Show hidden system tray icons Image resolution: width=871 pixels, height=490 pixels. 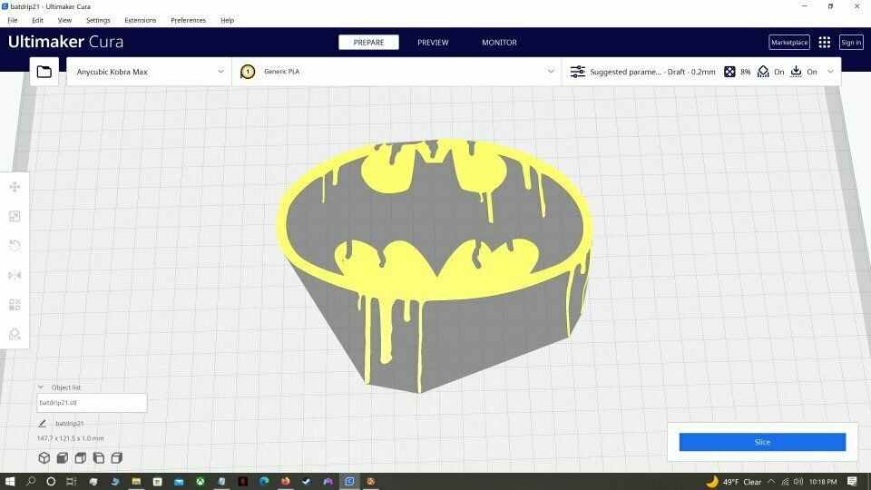point(771,482)
